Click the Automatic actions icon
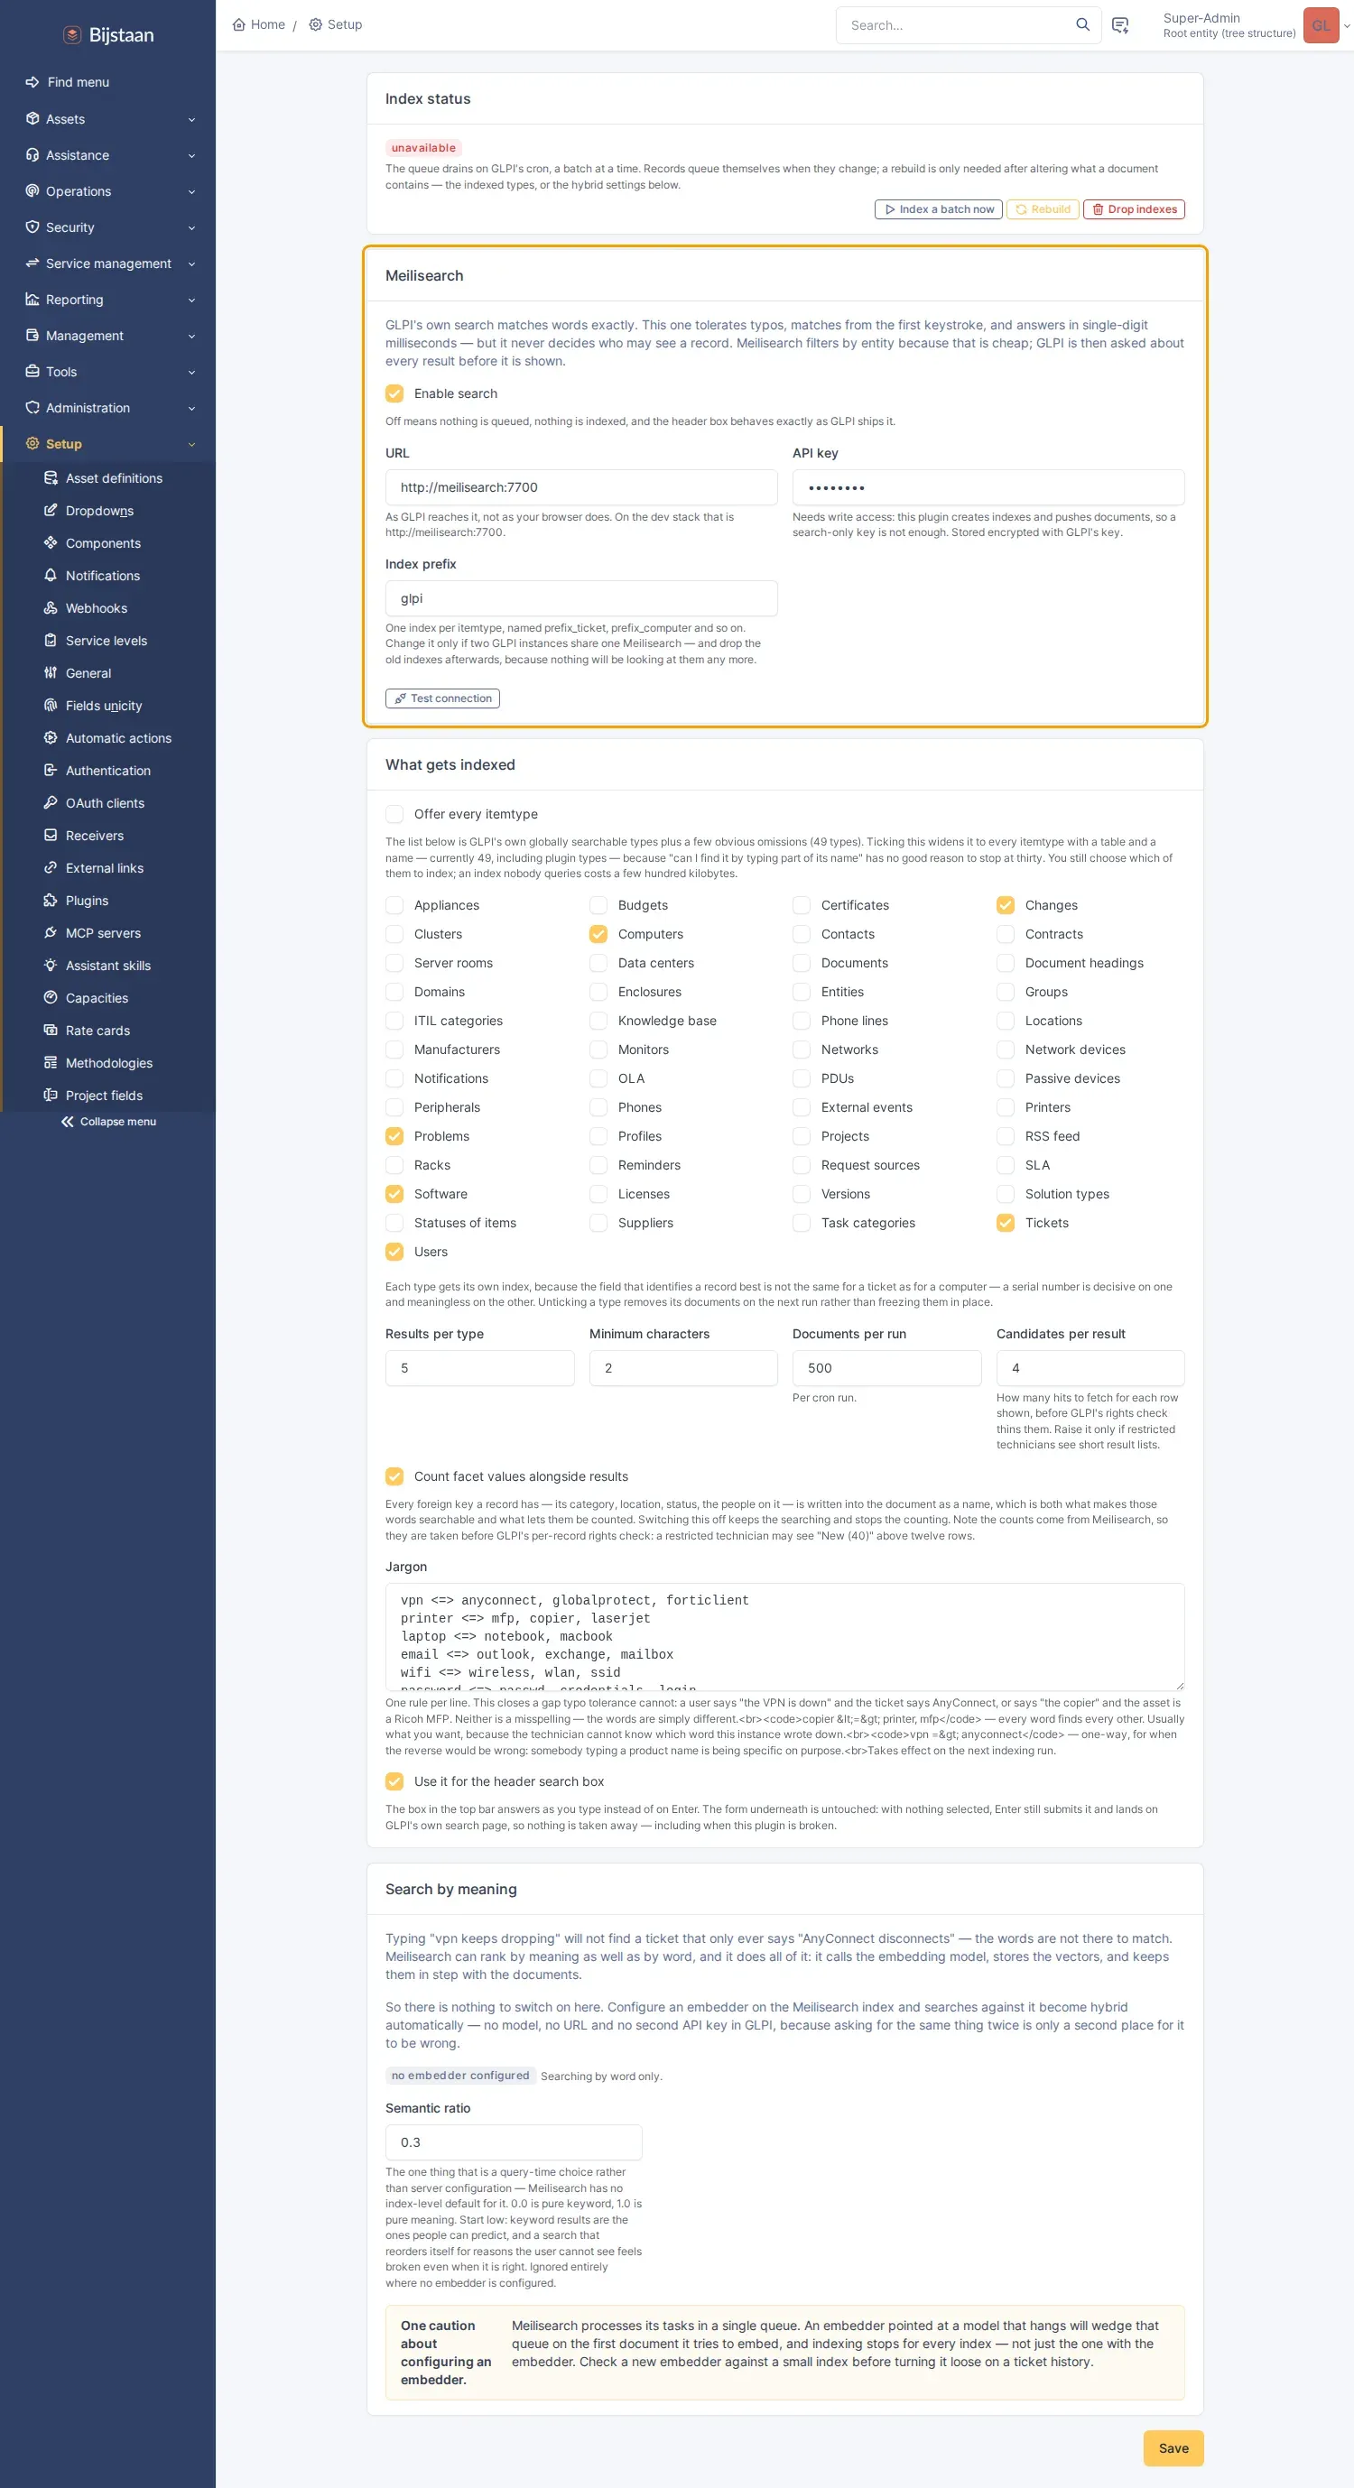 pos(51,738)
